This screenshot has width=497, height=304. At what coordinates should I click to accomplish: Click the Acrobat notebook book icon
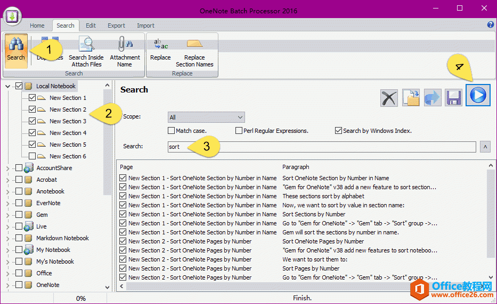[x=29, y=180]
